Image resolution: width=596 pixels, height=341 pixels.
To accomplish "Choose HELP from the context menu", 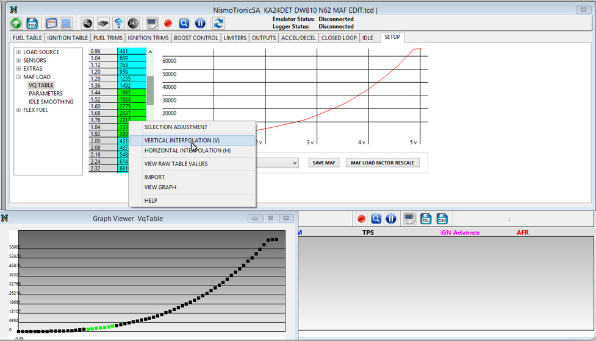I will (192, 201).
